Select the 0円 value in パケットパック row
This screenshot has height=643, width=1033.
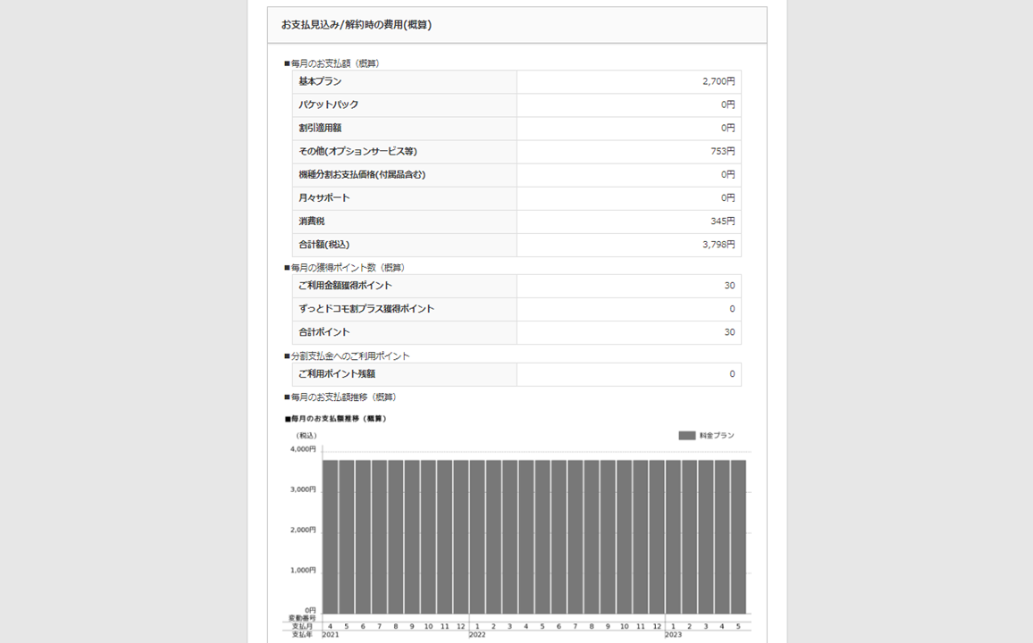pyautogui.click(x=727, y=104)
